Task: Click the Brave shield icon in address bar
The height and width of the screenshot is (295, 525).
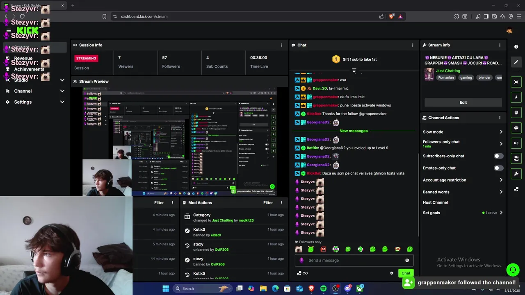Action: 392,16
